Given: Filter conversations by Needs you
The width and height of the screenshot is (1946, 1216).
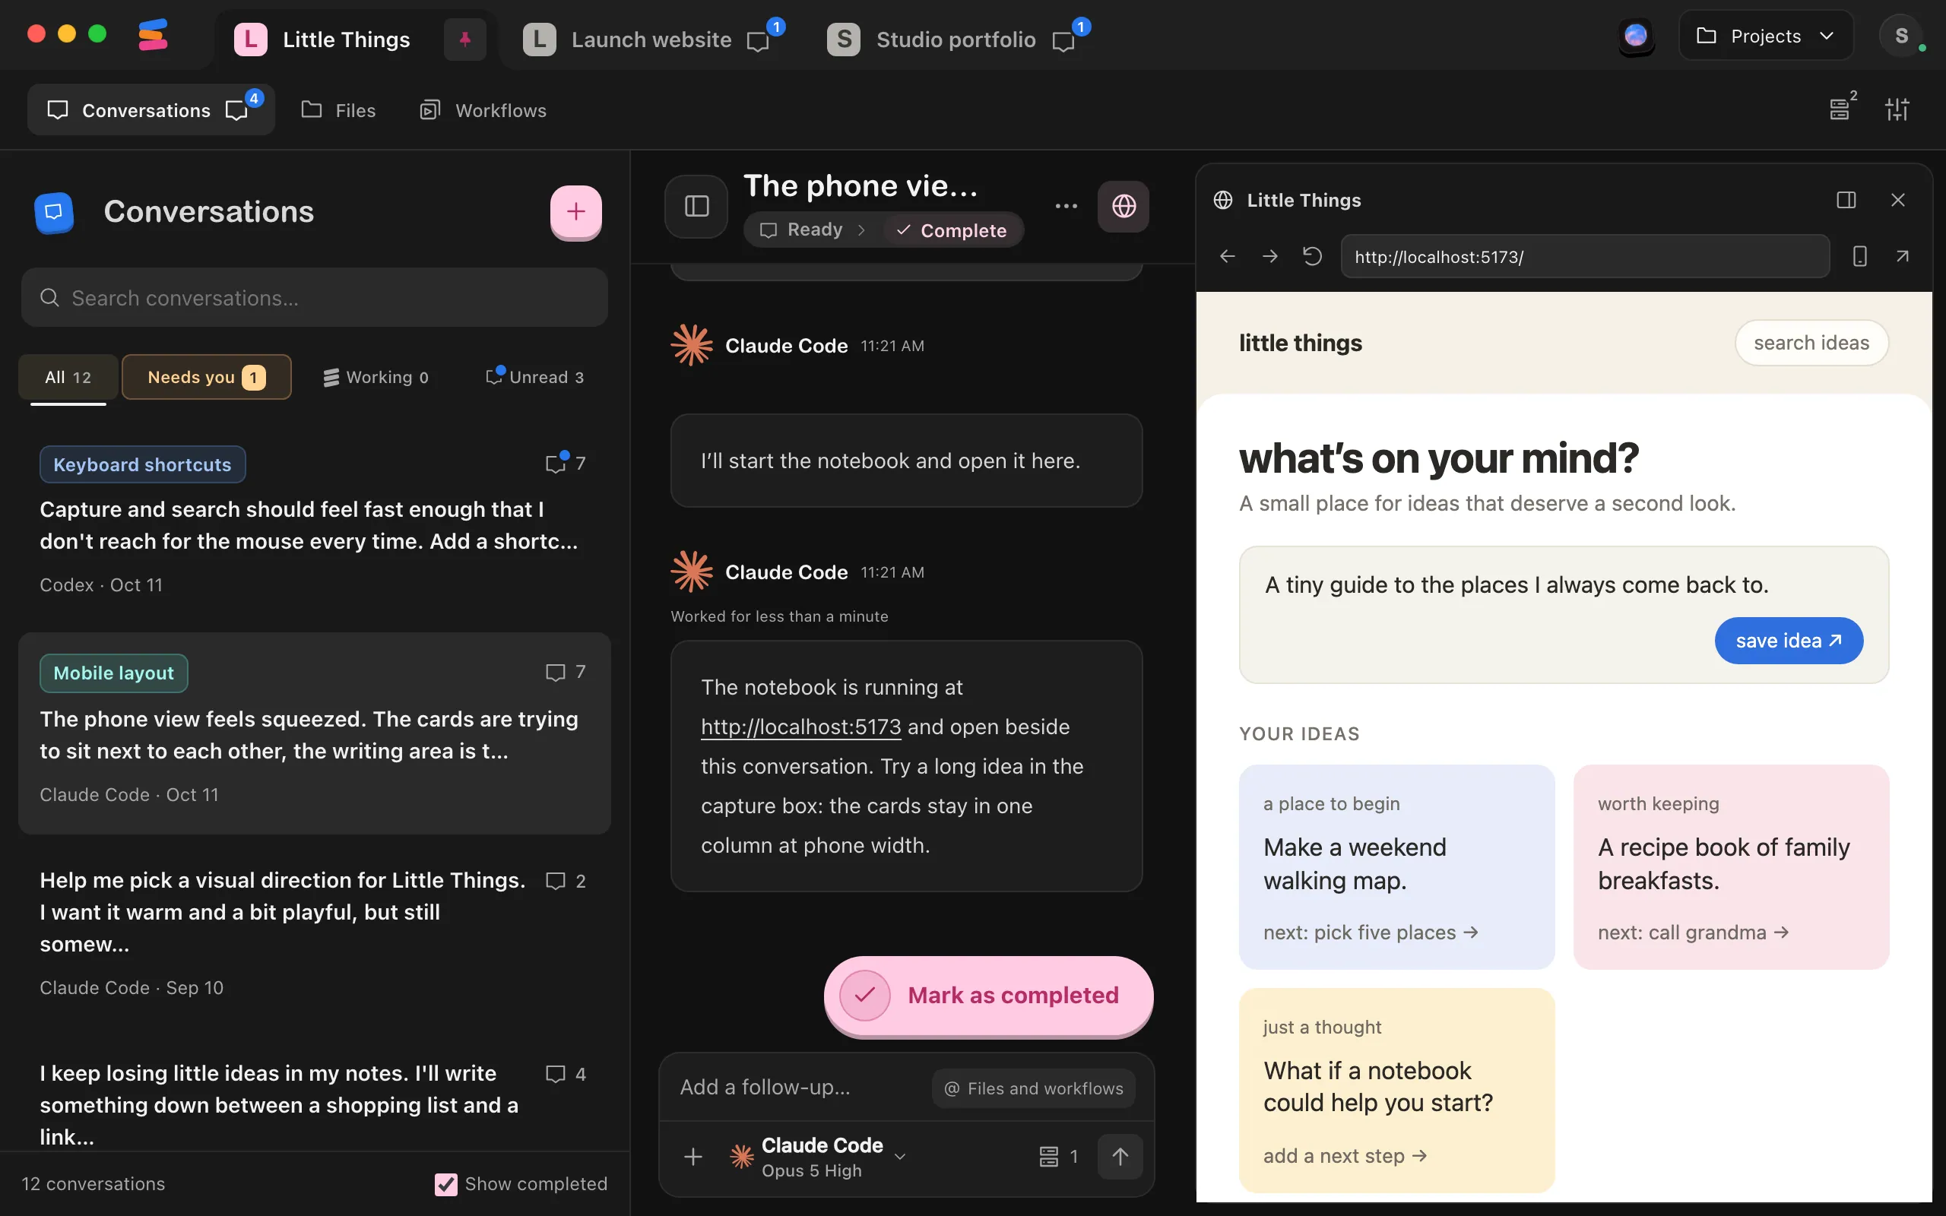Looking at the screenshot, I should click(x=207, y=377).
